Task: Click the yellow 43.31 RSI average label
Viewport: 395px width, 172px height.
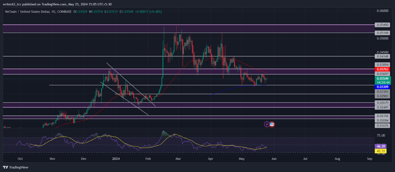Action: [380, 151]
